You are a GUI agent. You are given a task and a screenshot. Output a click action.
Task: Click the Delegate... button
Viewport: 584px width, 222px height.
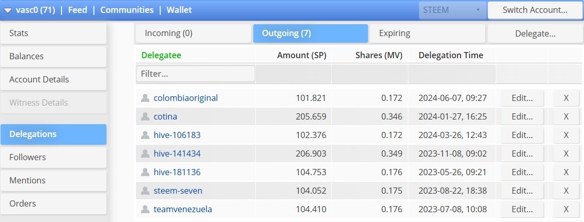tap(535, 33)
